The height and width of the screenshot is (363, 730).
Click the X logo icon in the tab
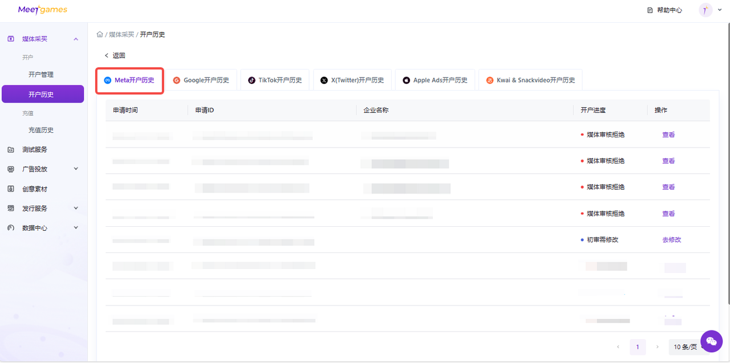tap(325, 80)
